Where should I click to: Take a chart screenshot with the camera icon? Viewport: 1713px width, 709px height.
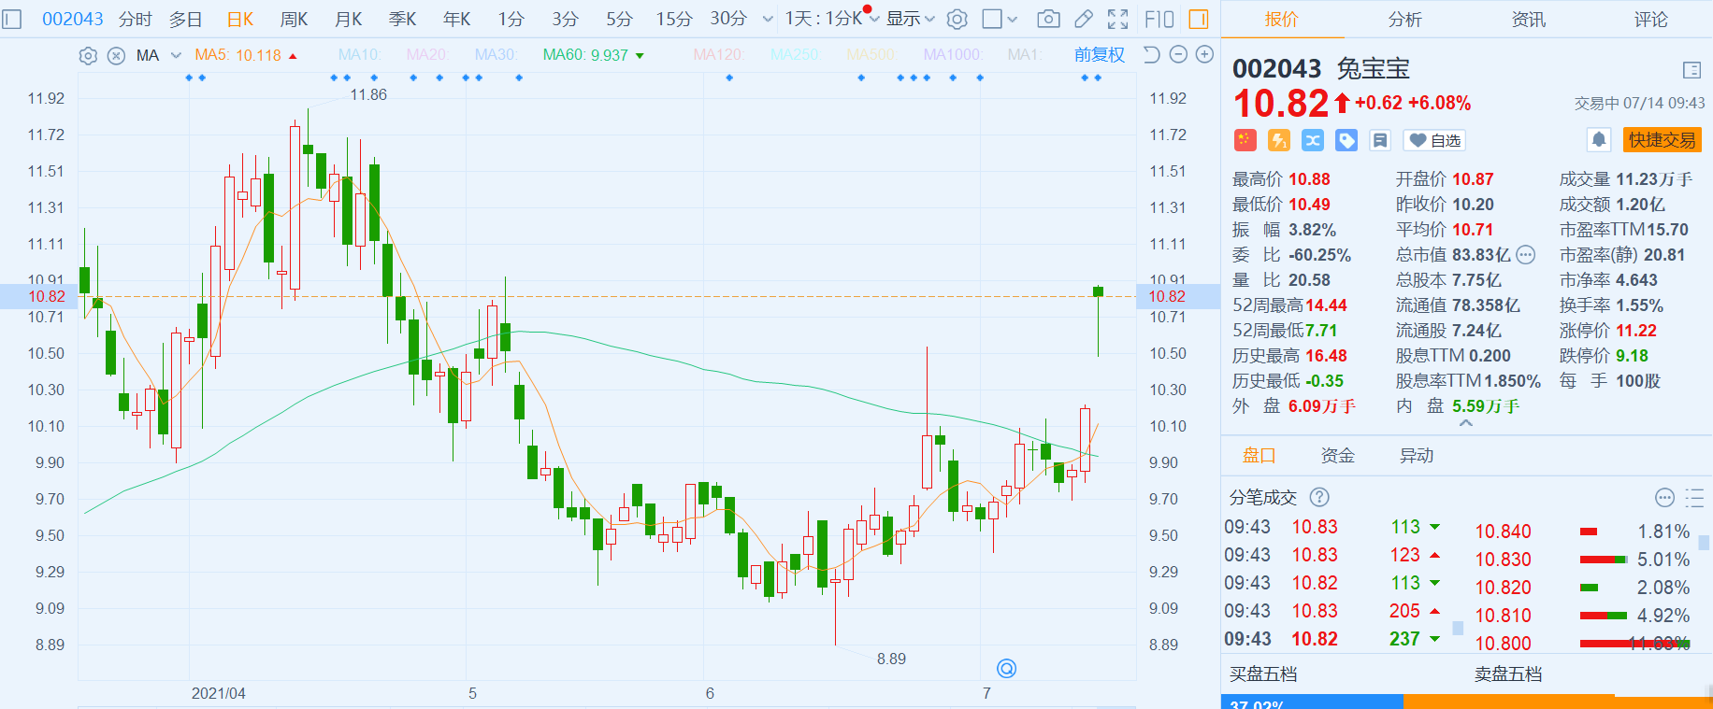[x=1048, y=19]
